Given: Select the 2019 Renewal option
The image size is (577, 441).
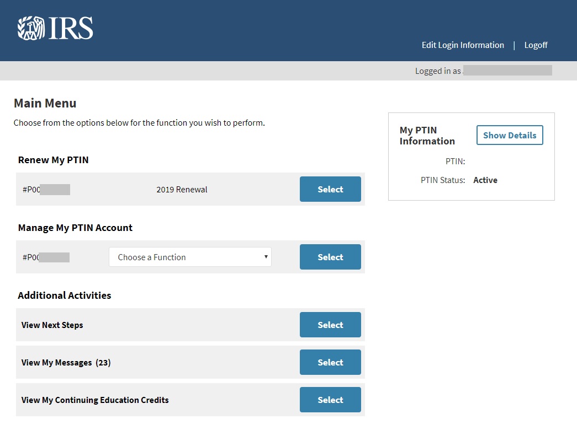Looking at the screenshot, I should pos(330,189).
